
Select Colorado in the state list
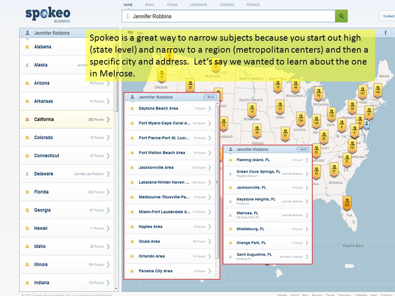click(67, 137)
